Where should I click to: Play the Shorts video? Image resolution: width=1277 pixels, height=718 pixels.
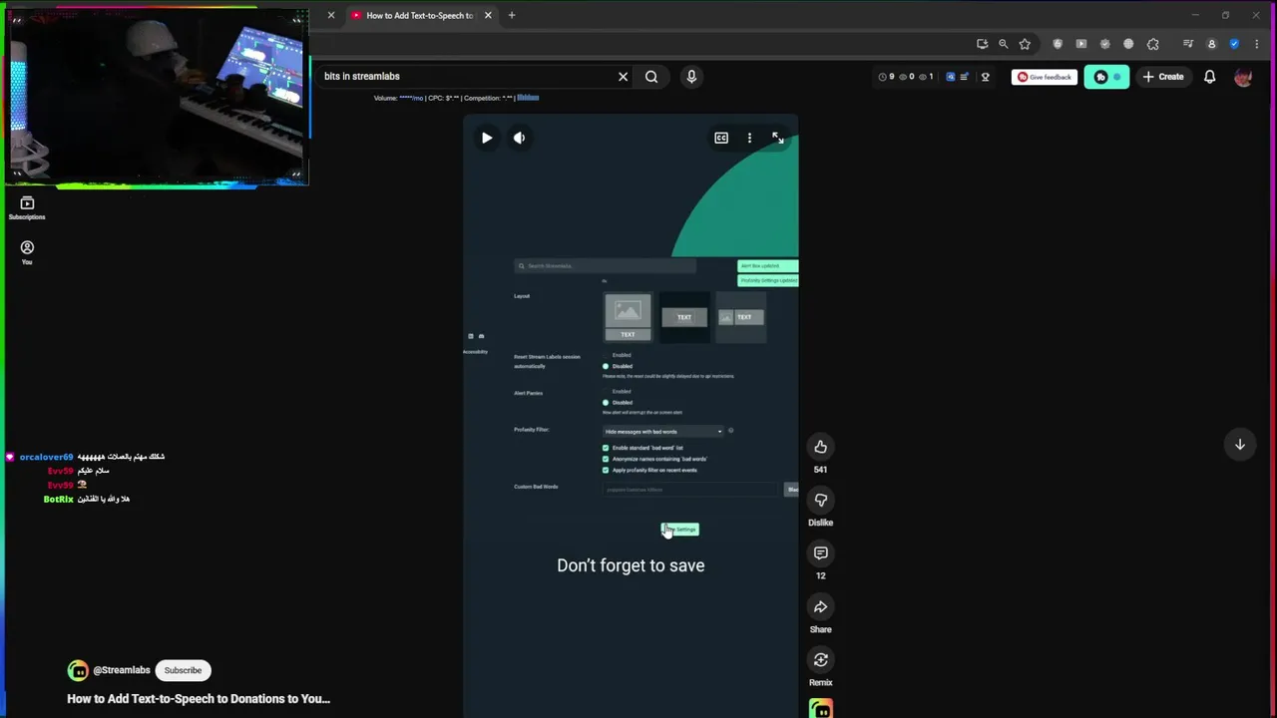(x=486, y=138)
